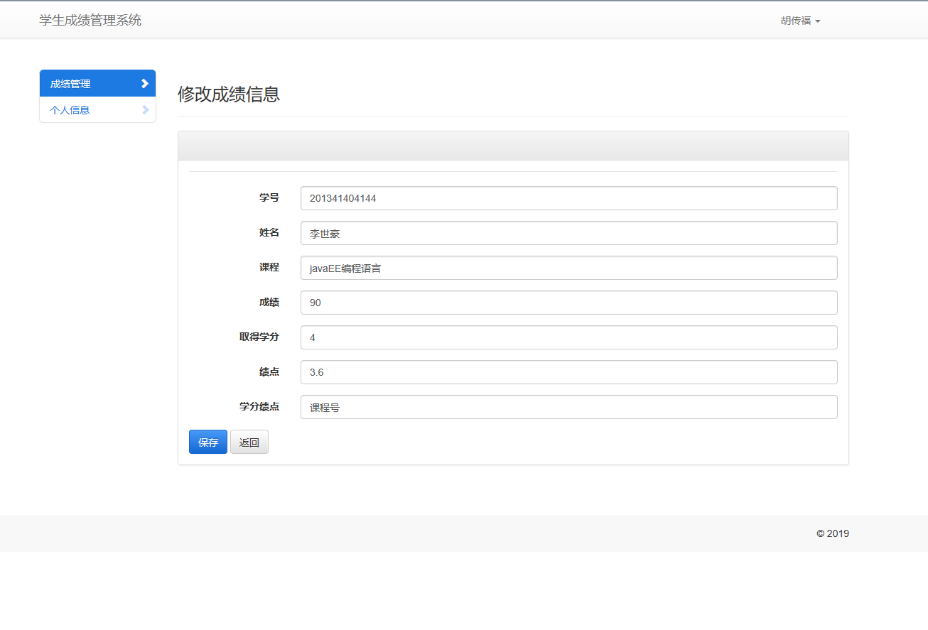This screenshot has height=630, width=928.
Task: Click the 绩点 field showing 3.6
Action: pos(568,372)
